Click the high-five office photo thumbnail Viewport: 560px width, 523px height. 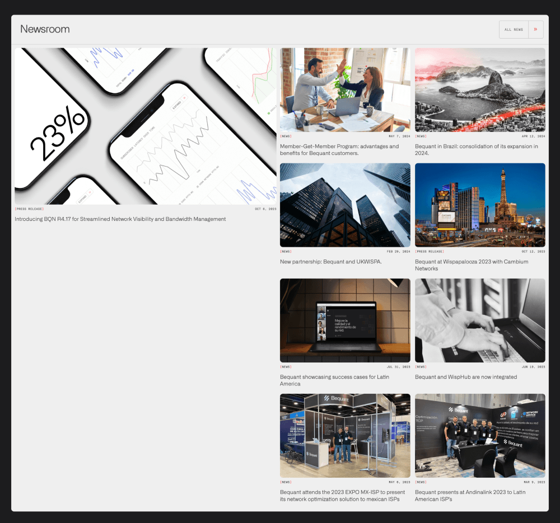coord(345,90)
